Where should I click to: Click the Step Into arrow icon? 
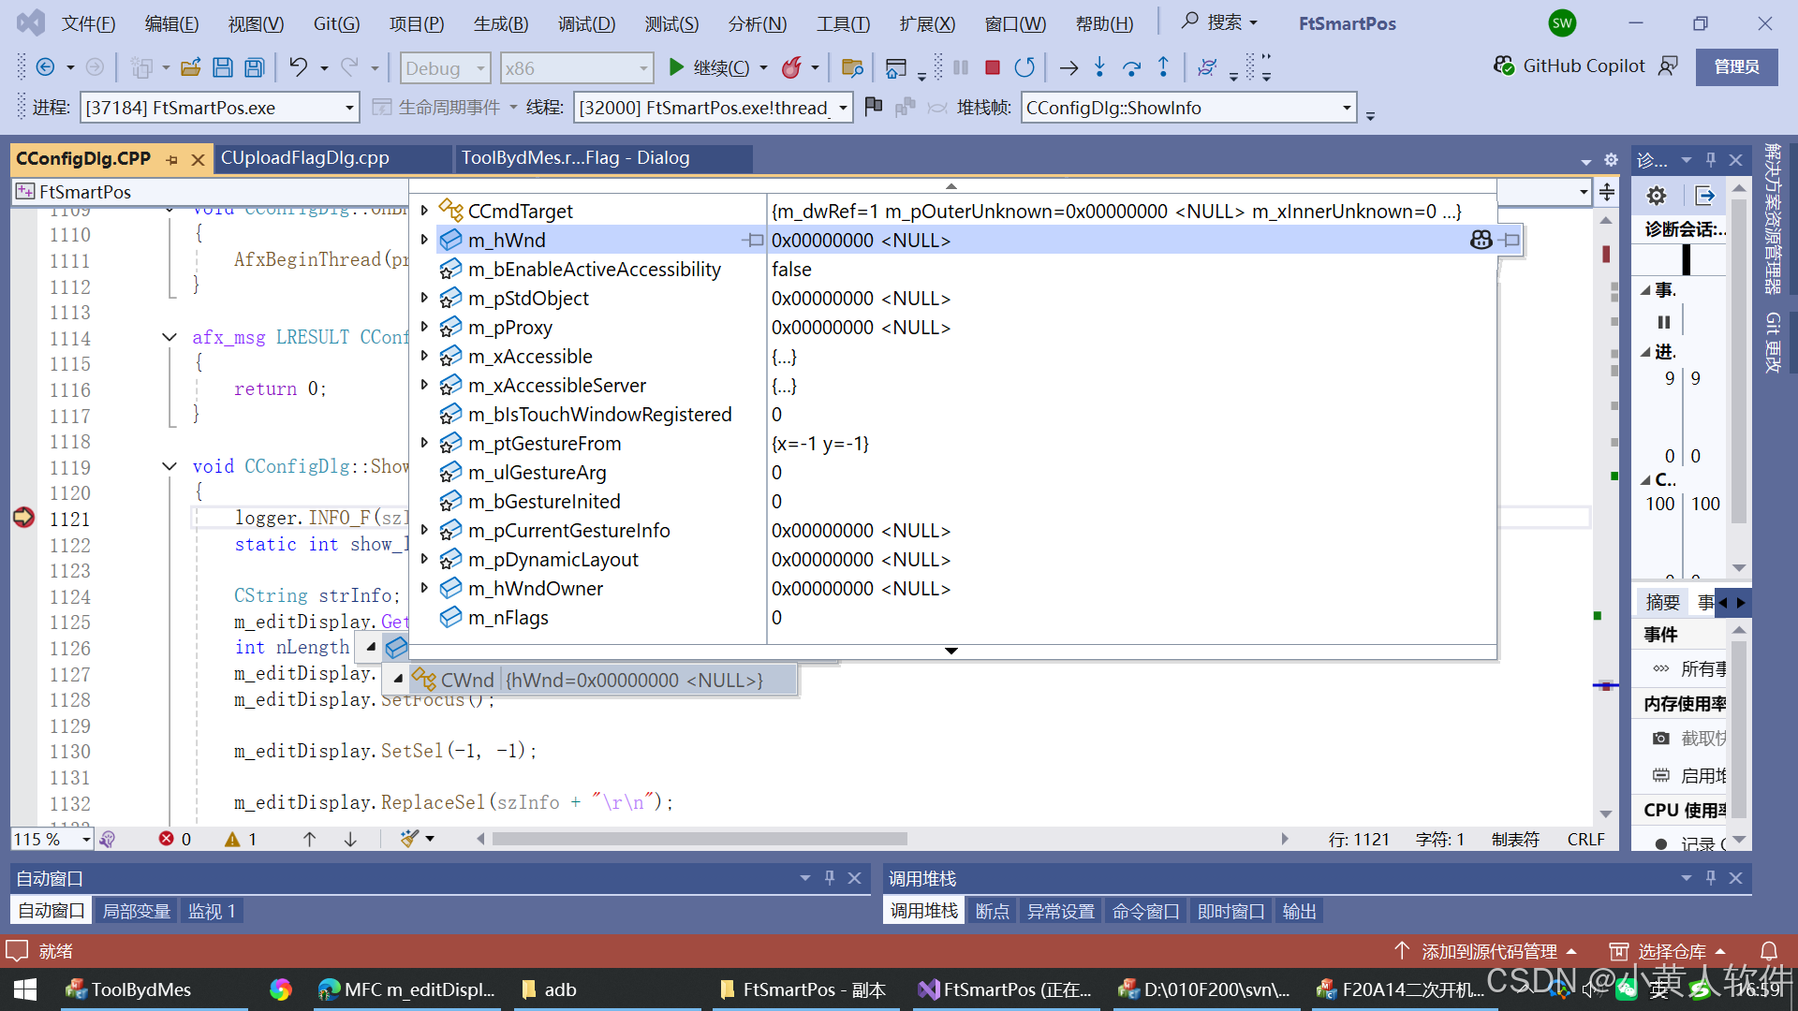point(1099,67)
